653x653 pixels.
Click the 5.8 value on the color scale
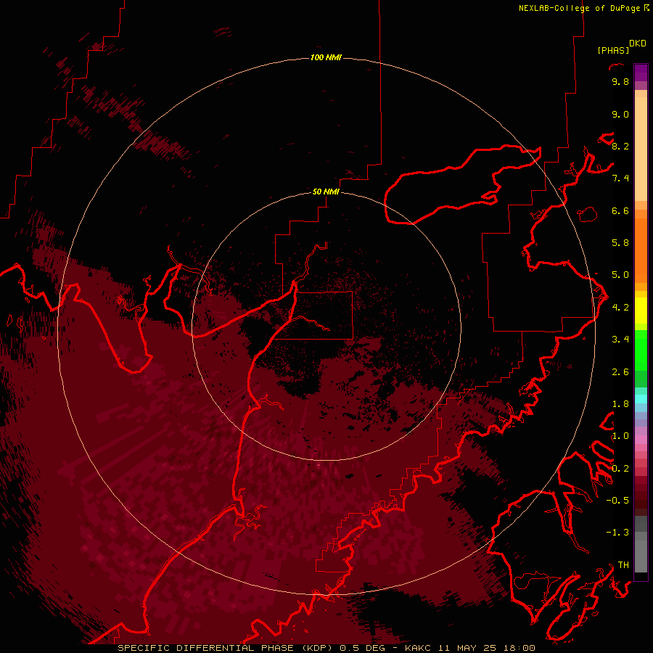(x=620, y=243)
